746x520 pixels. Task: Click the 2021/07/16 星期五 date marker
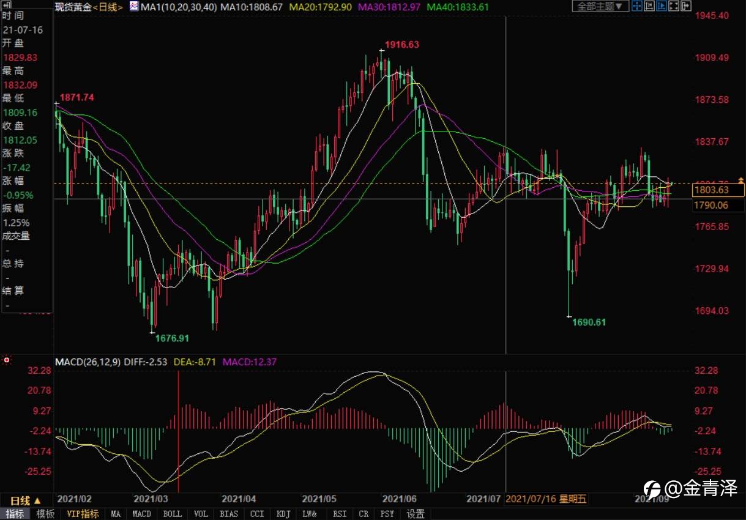(x=546, y=499)
